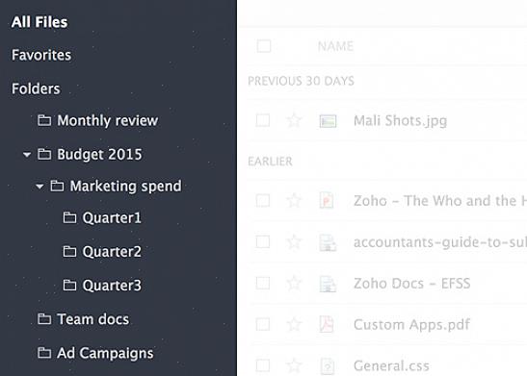Select the General.css checkbox
The height and width of the screenshot is (376, 527).
(x=263, y=365)
